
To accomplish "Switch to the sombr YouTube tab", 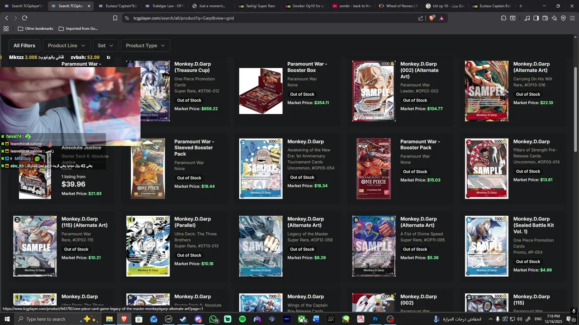I will pyautogui.click(x=351, y=6).
